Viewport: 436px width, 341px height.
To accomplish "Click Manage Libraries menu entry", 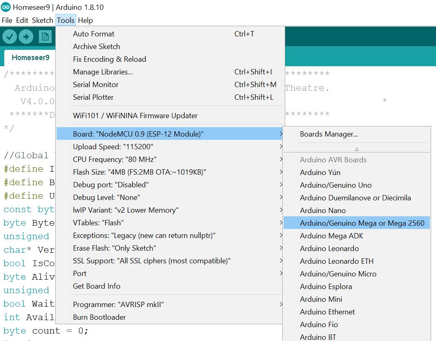I will click(x=103, y=72).
